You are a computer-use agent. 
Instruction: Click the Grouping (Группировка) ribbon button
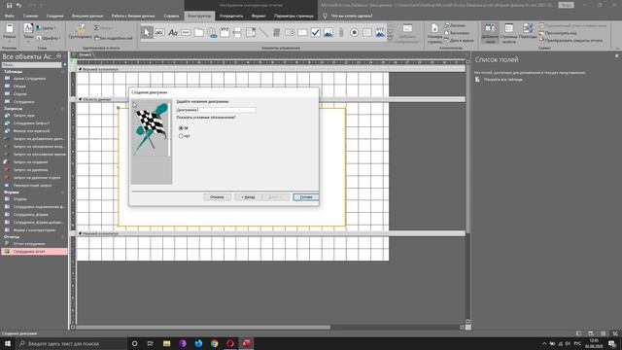coord(80,32)
